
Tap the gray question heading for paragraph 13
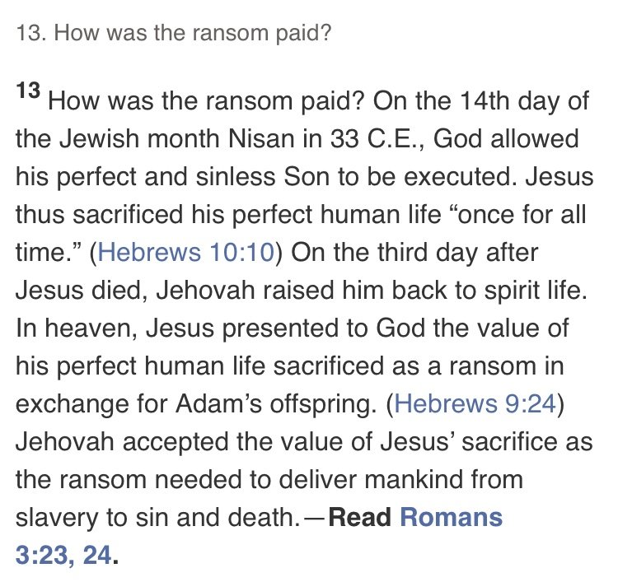pos(174,33)
